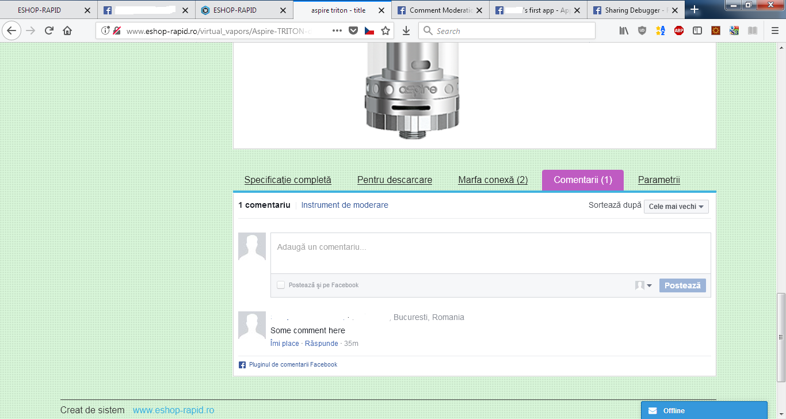The width and height of the screenshot is (786, 419).
Task: Open the Library bookmarks icon
Action: [x=624, y=31]
